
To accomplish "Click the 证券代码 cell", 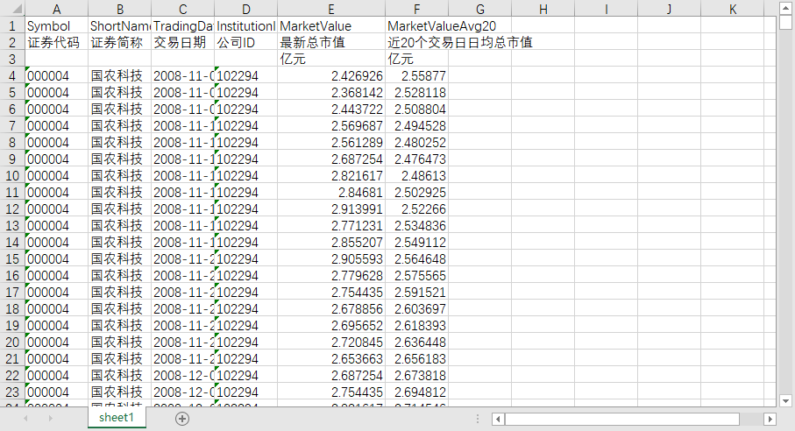I will click(x=56, y=43).
